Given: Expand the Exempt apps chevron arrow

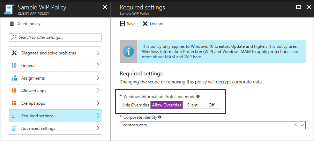Looking at the screenshot, I should [x=98, y=103].
